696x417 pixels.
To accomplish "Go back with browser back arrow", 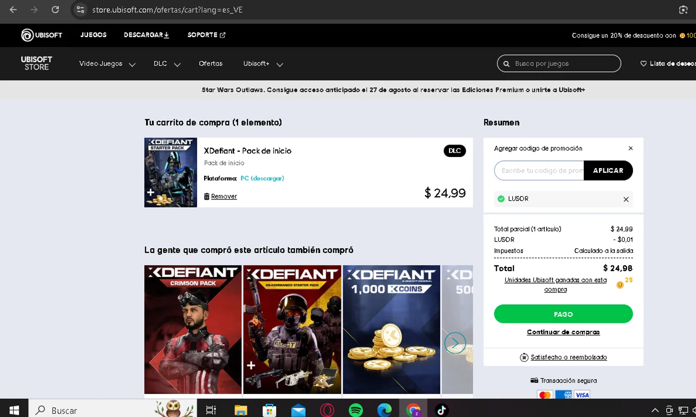I will [13, 10].
